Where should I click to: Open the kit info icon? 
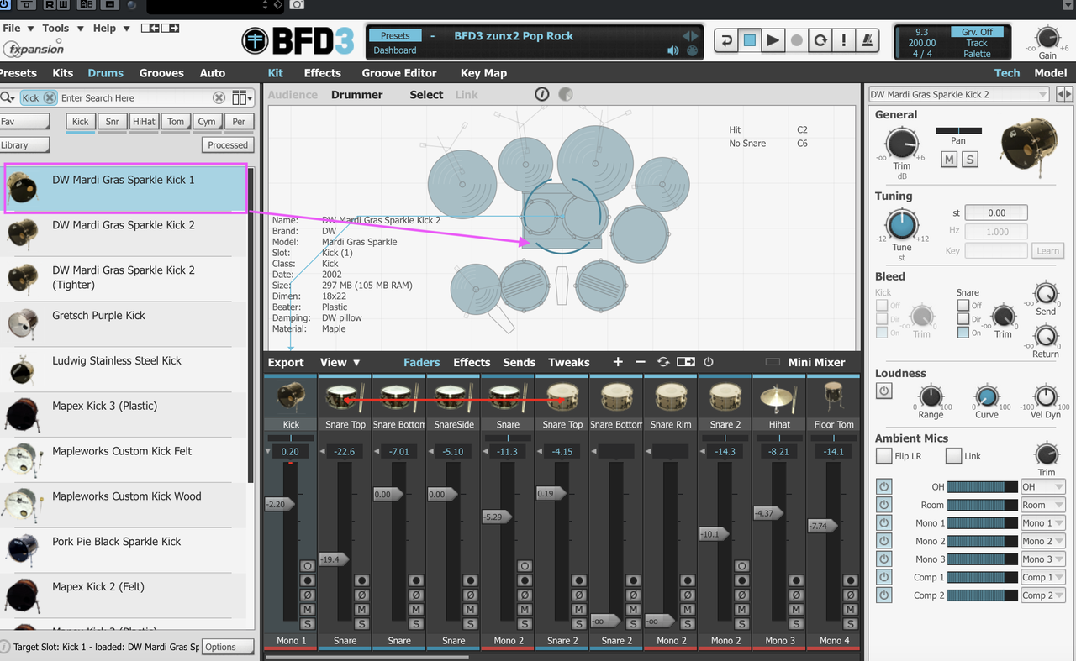[542, 94]
